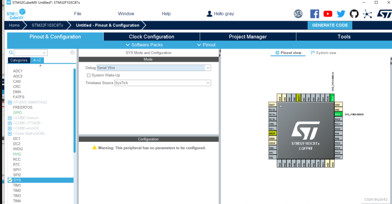The width and height of the screenshot is (392, 204).
Task: Click the green checkmark on SYS row
Action: point(10,180)
